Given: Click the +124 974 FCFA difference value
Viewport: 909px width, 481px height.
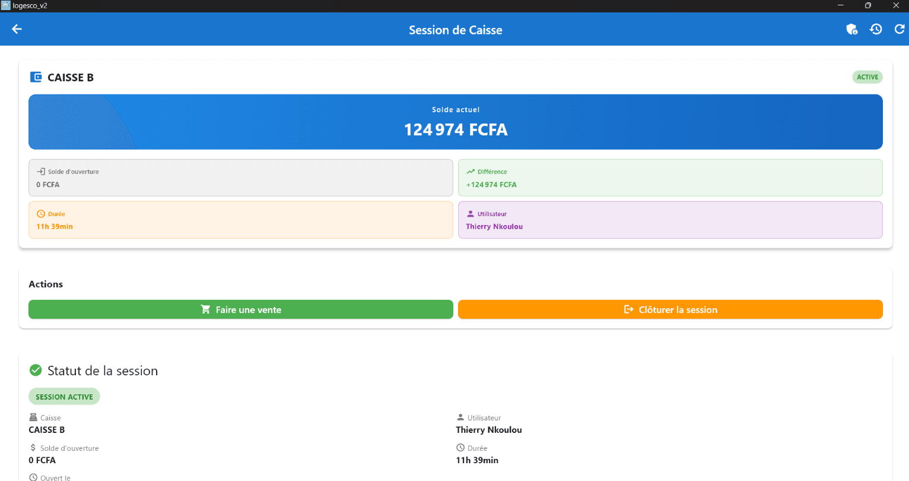Looking at the screenshot, I should point(491,185).
